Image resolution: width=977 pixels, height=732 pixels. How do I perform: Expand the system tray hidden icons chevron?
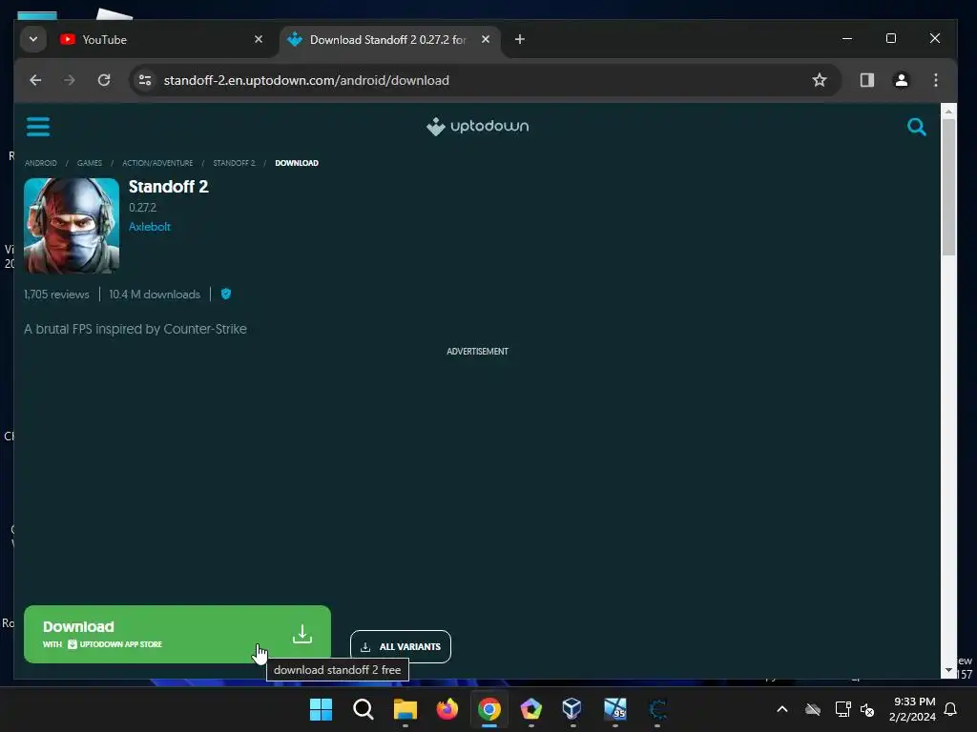782,709
